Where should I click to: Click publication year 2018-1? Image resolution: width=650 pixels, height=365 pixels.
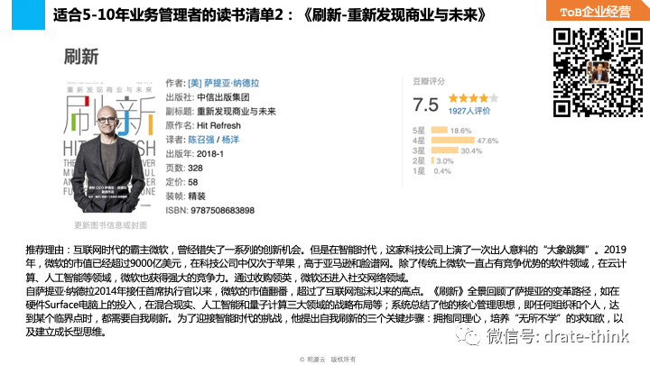[x=209, y=154]
